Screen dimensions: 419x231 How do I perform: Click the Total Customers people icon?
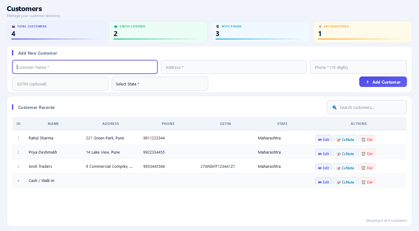(x=13, y=27)
